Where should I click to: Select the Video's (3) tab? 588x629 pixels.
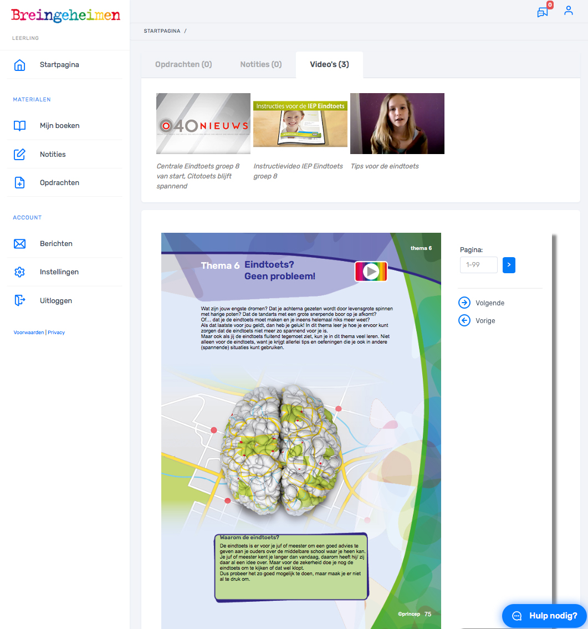pos(329,65)
